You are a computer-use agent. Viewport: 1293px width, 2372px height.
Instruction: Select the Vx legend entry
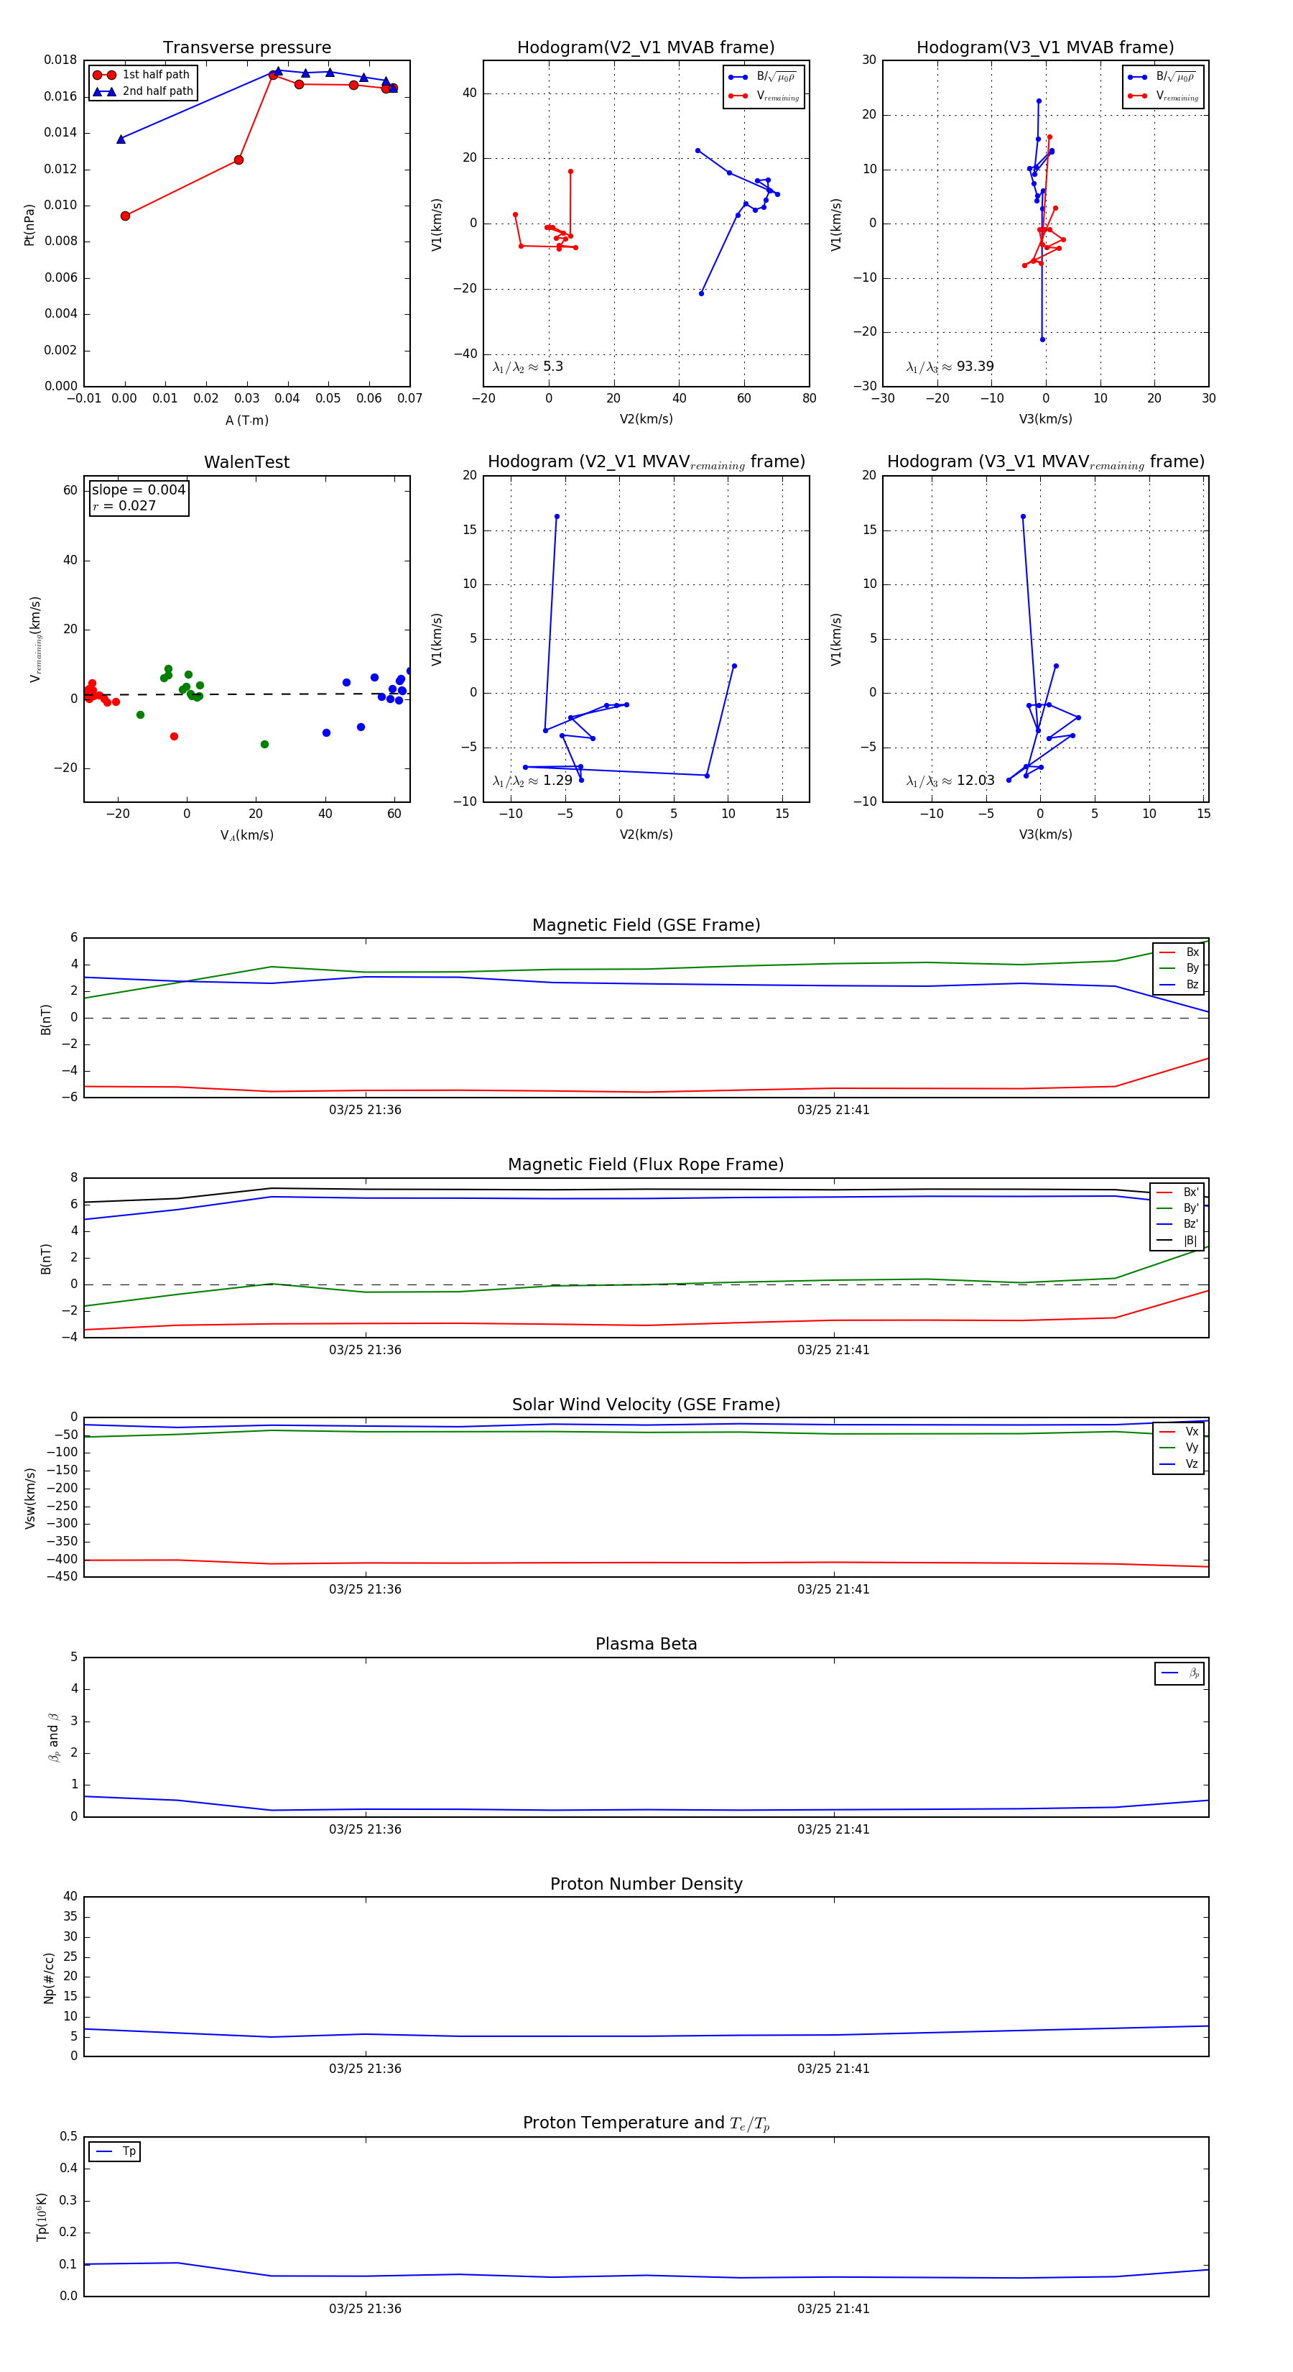(x=1178, y=1431)
